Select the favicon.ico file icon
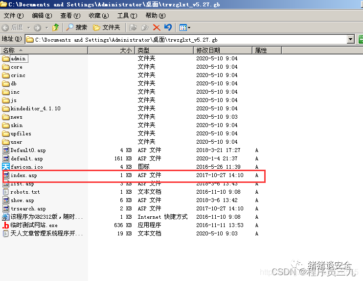This screenshot has width=363, height=281. coord(6,167)
